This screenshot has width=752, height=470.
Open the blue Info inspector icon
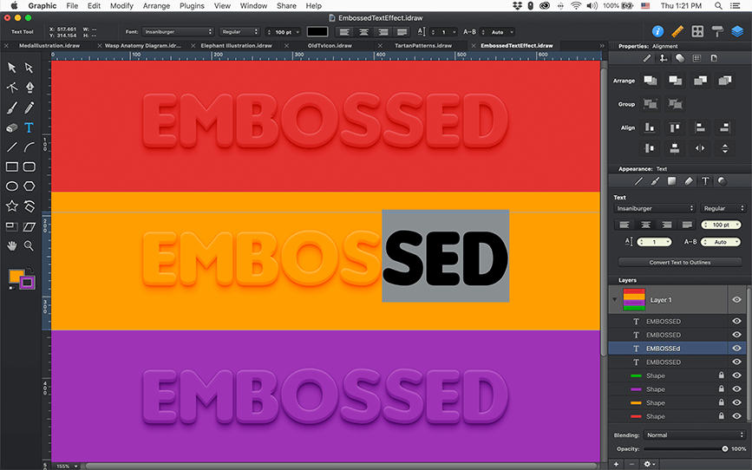pyautogui.click(x=657, y=32)
